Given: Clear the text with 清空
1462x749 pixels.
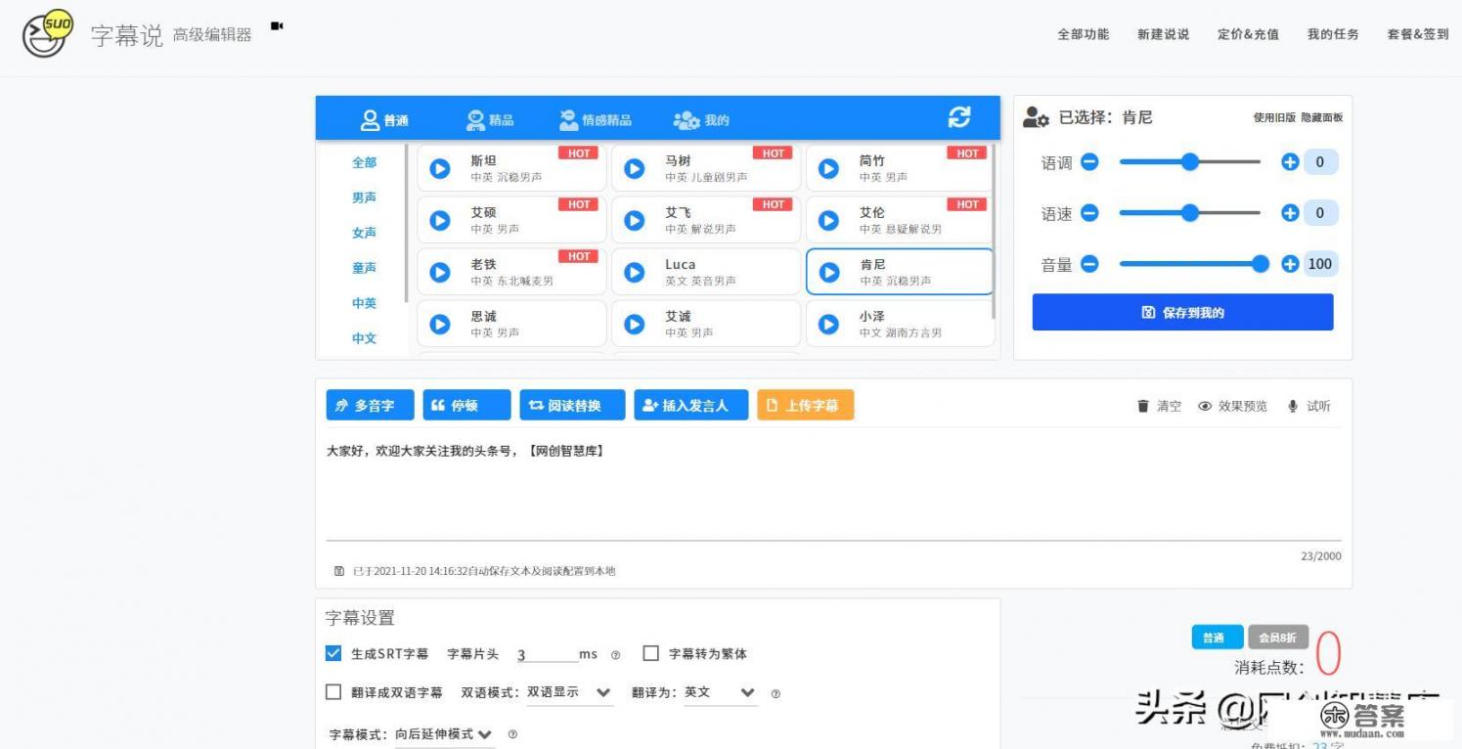Looking at the screenshot, I should click(x=1159, y=406).
